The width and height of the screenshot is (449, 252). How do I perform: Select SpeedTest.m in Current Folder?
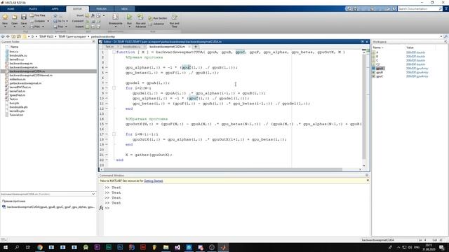pos(17,95)
